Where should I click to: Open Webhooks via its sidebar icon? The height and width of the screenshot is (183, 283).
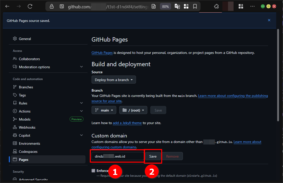point(15,127)
